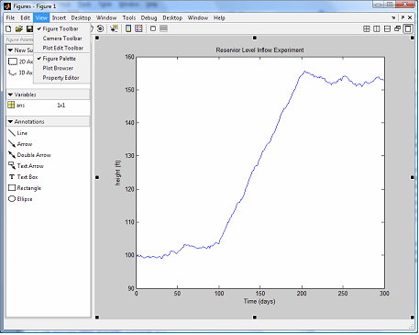
Task: Click the Tile figures grid layout icon
Action: pyautogui.click(x=367, y=28)
